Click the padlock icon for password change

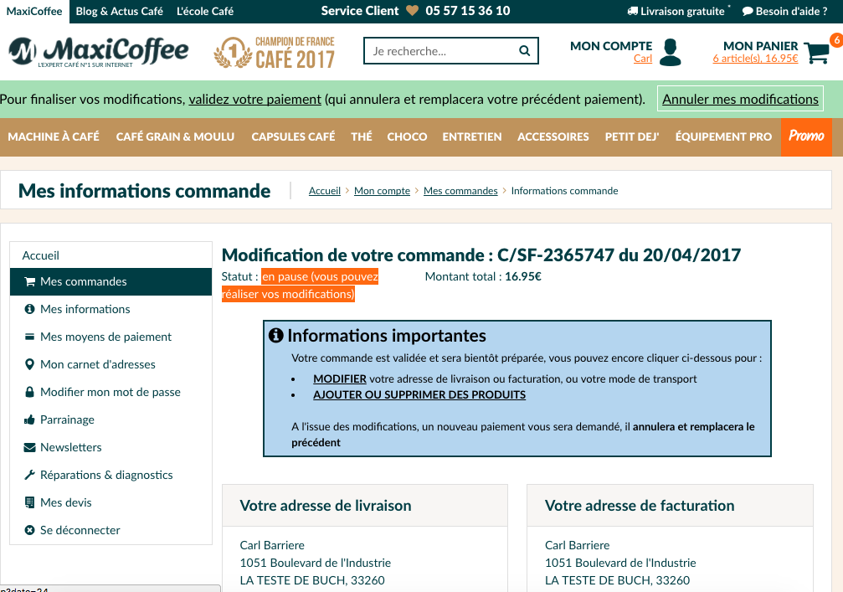29,391
